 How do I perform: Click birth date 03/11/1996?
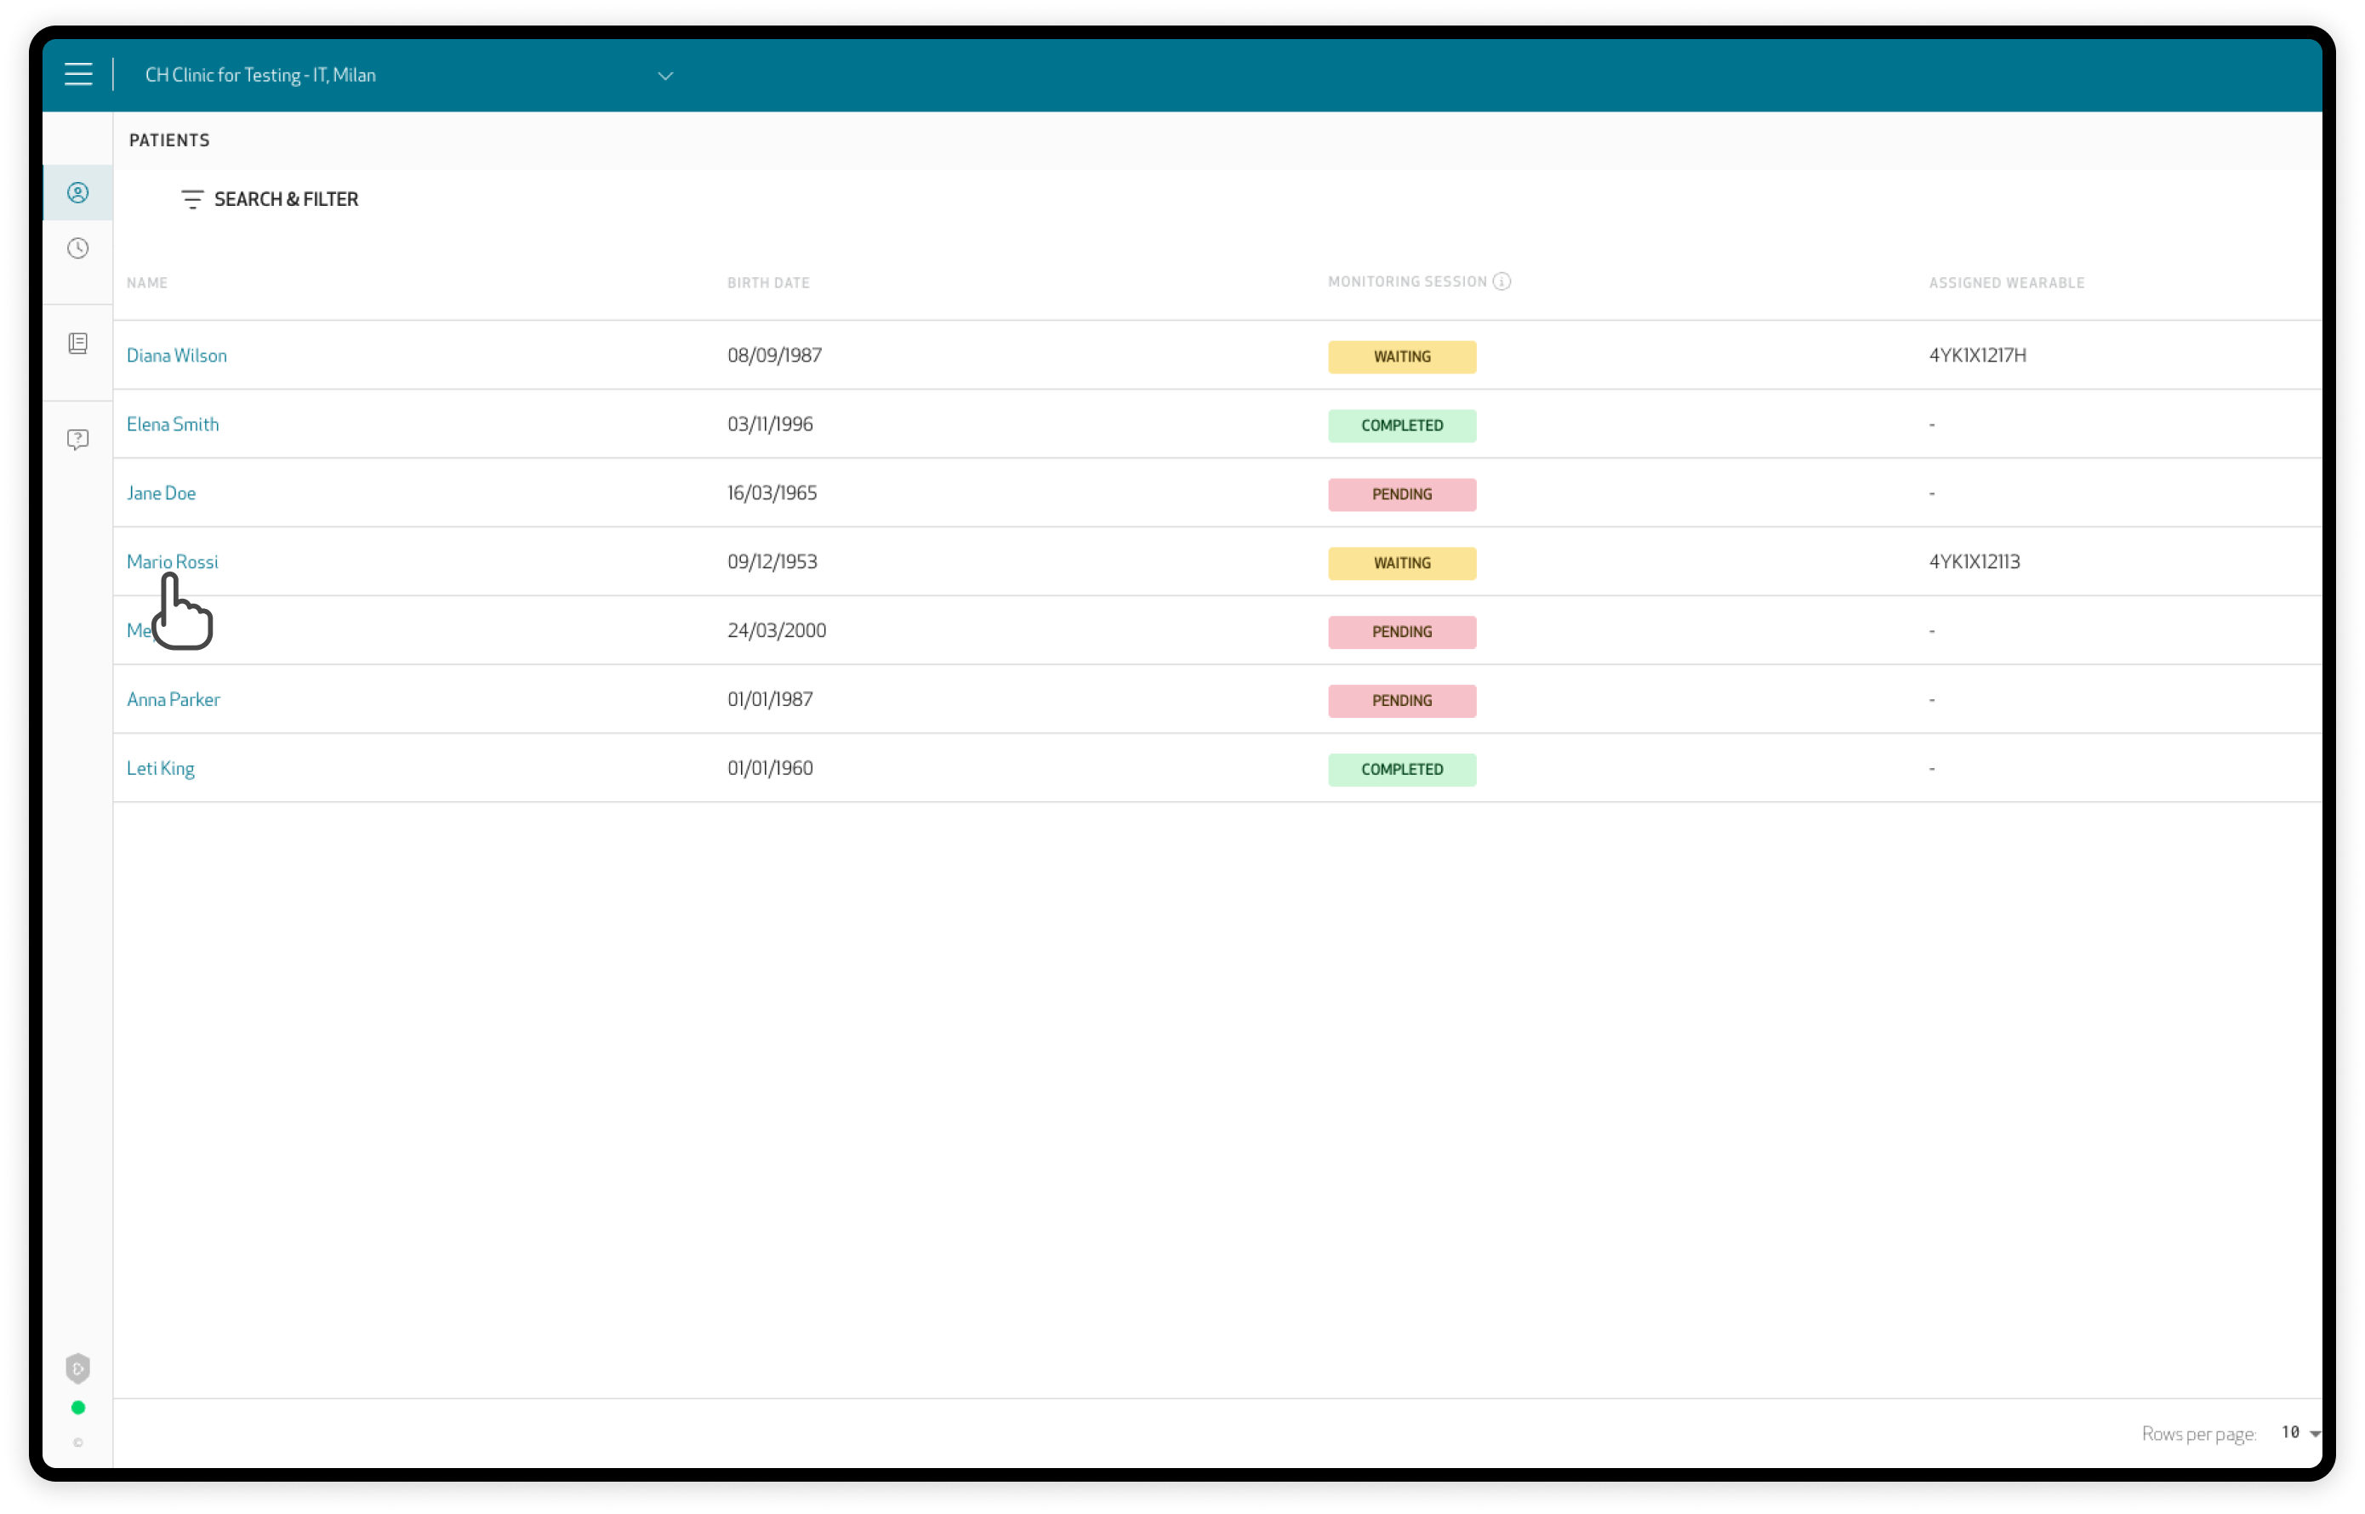770,424
